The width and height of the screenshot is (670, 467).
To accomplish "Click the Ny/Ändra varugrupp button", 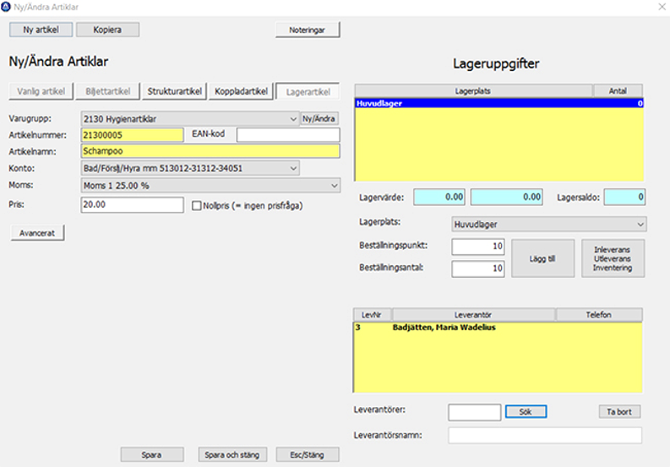I will pyautogui.click(x=319, y=118).
